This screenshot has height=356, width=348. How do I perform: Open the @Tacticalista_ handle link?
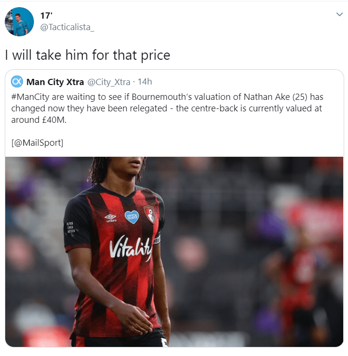coord(67,27)
